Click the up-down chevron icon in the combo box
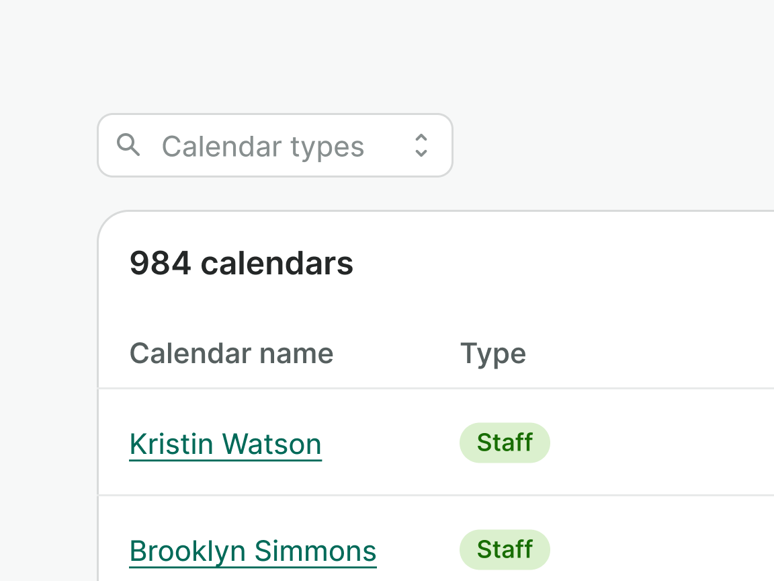 421,145
